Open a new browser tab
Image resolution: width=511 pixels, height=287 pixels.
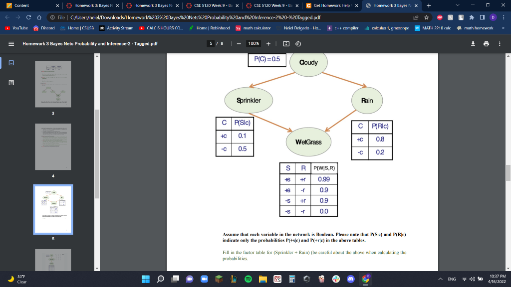click(x=429, y=5)
